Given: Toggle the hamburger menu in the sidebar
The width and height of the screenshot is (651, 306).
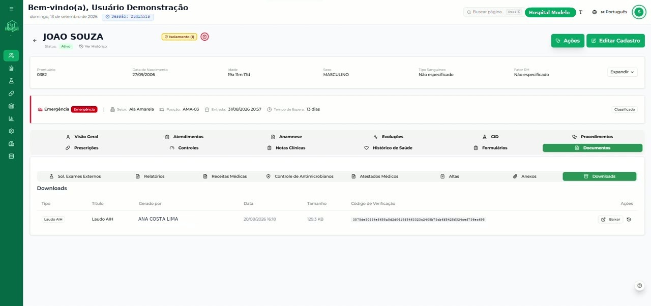Looking at the screenshot, I should pos(11,9).
